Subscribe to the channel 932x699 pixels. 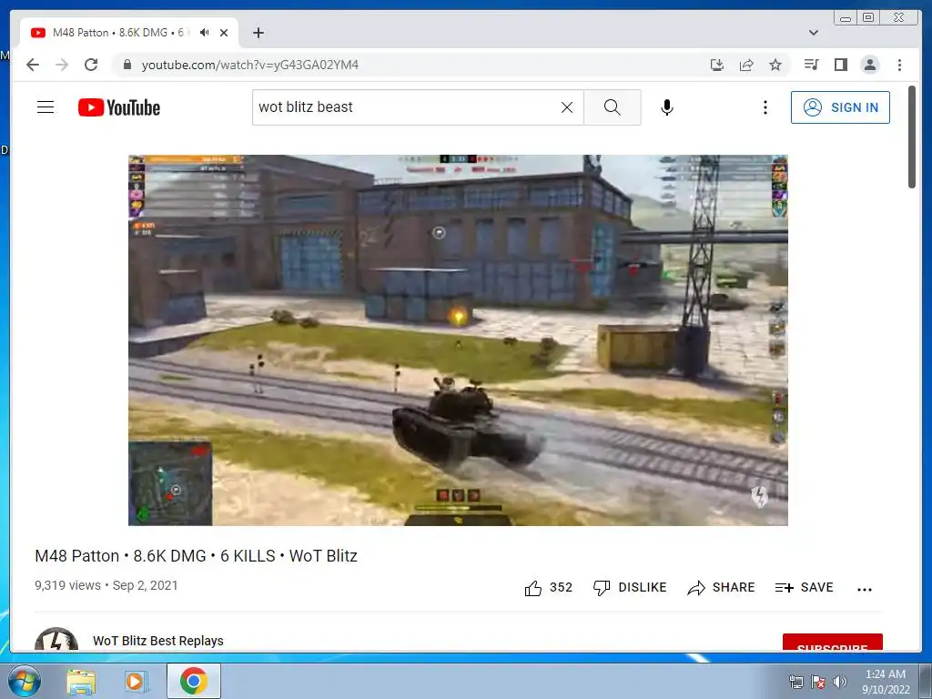tap(832, 643)
